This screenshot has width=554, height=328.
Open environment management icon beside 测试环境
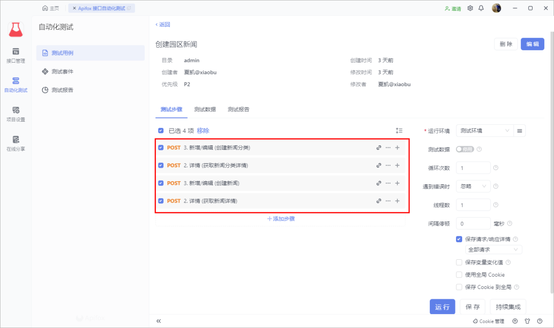(519, 130)
